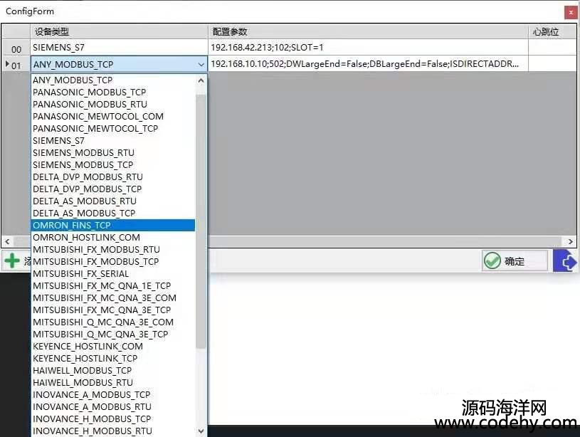Select KEYENCE_HOSTLINK_TCP device type

point(113,358)
